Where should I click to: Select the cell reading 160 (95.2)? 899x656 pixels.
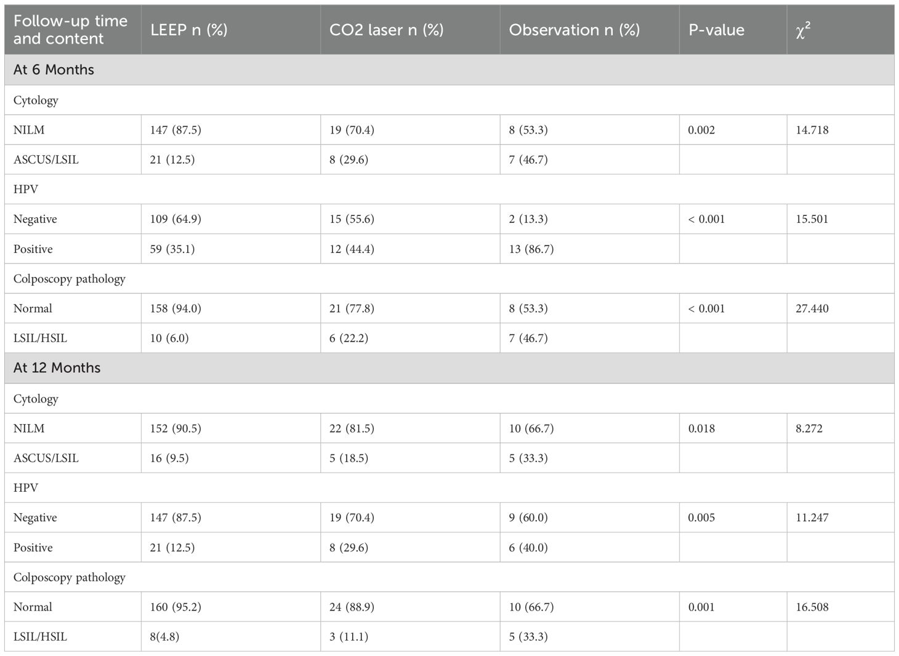(175, 607)
